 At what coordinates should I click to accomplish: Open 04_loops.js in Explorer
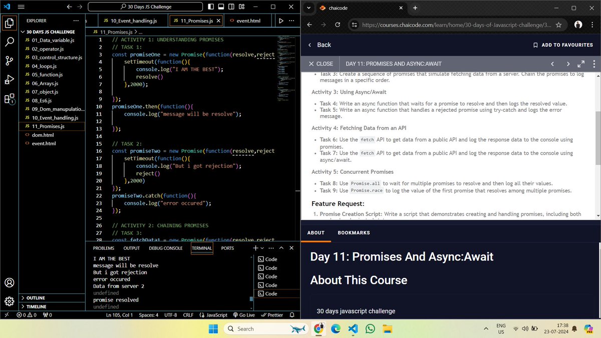(53, 66)
